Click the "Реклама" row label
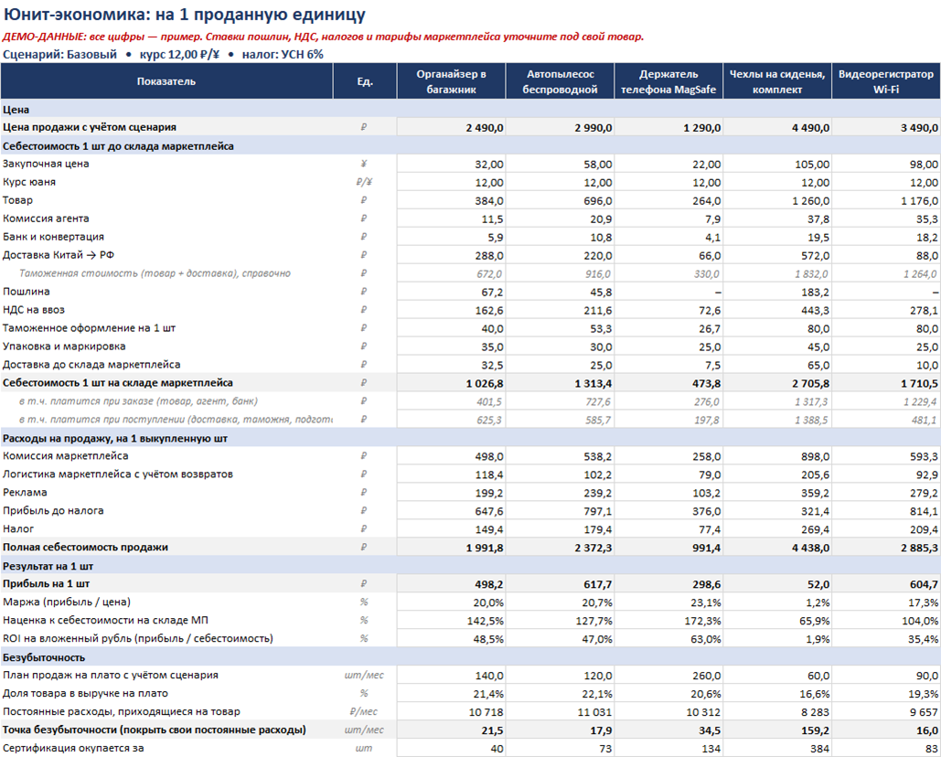 tap(25, 493)
